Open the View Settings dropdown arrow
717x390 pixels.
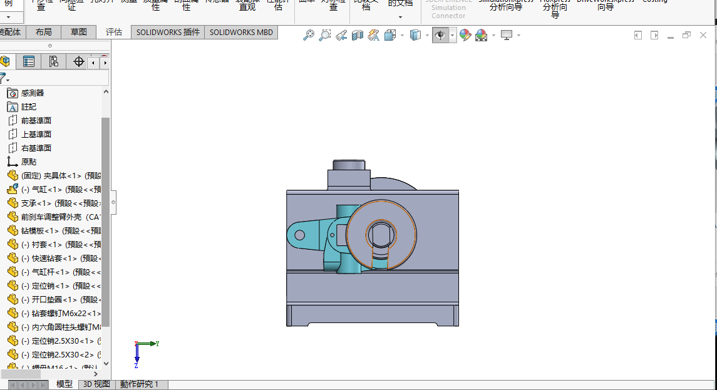coord(518,35)
